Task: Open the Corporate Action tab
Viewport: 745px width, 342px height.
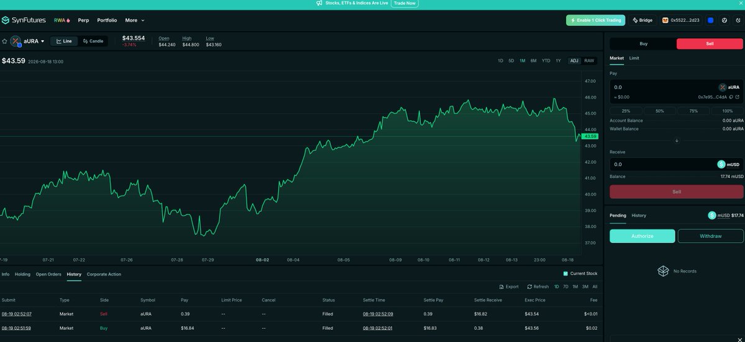Action: (104, 274)
